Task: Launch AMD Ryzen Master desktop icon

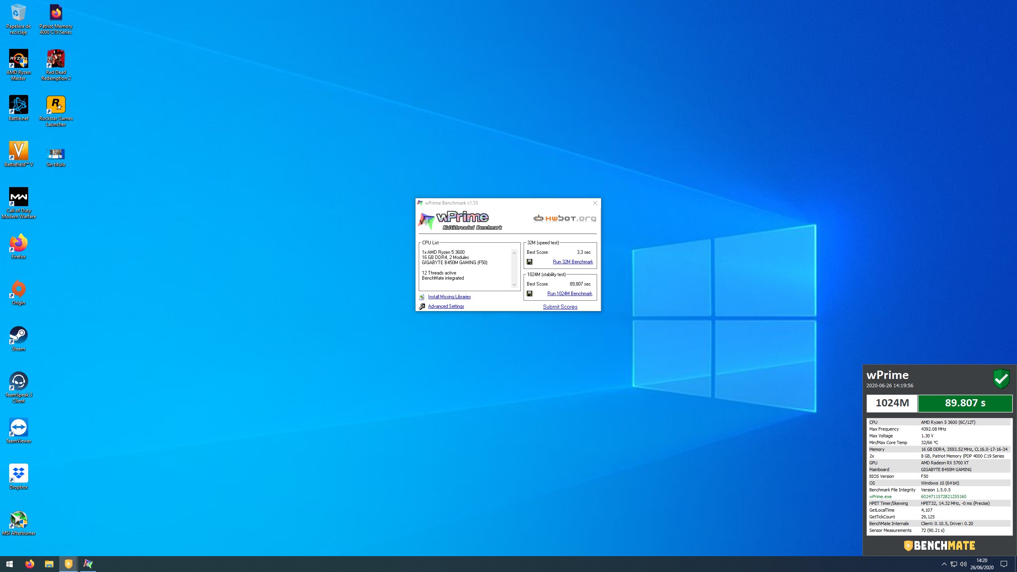Action: [18, 66]
